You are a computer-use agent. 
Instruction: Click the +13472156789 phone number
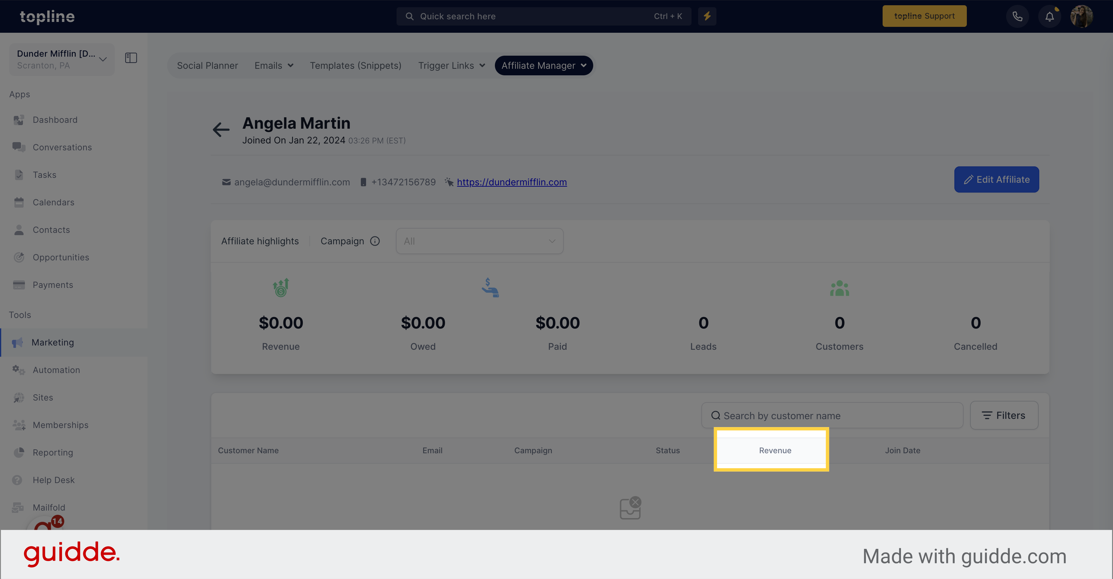tap(403, 182)
